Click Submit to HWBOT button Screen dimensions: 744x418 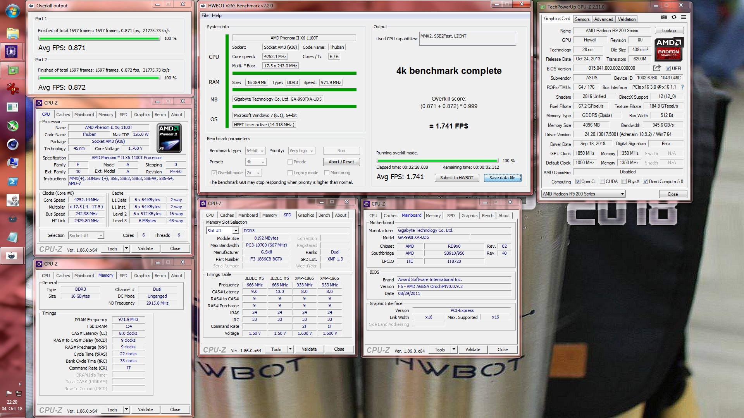(x=456, y=178)
